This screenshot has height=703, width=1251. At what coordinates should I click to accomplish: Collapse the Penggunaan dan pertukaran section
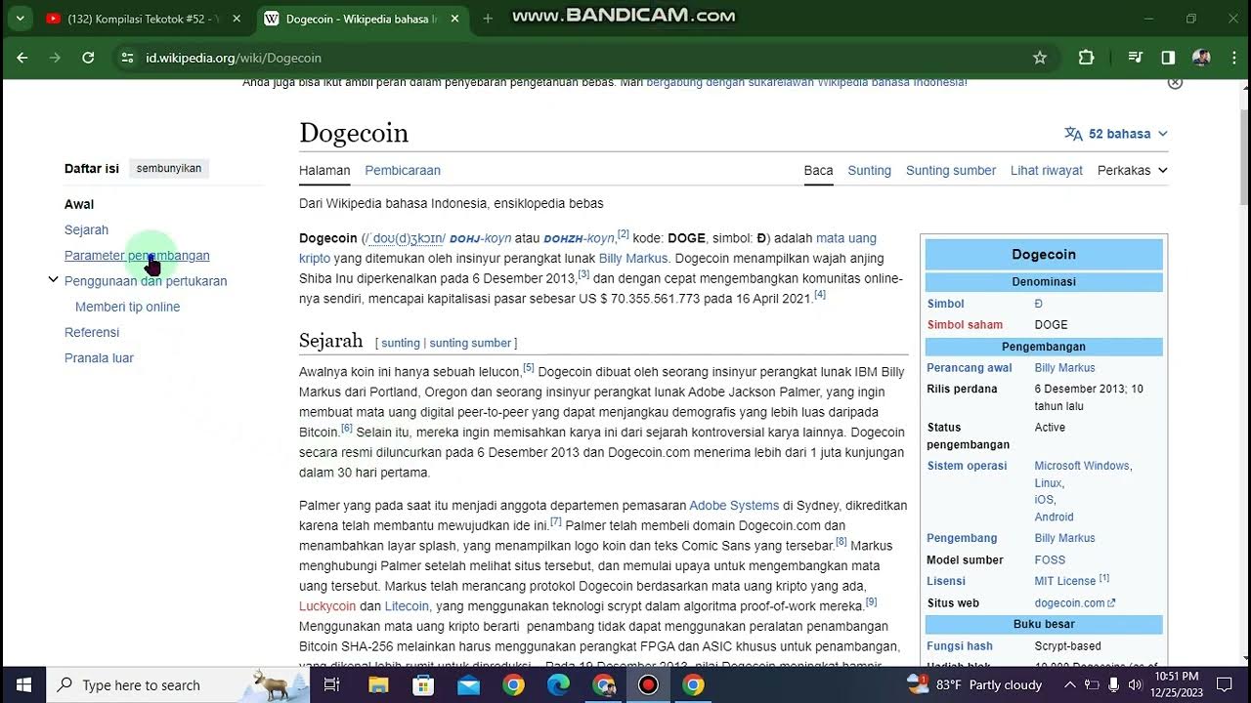click(53, 280)
